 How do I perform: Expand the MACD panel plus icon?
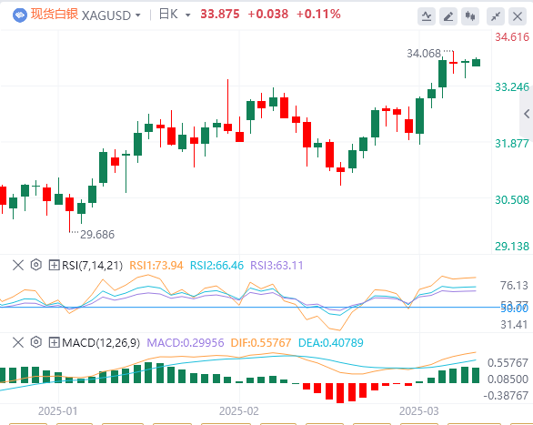click(54, 342)
